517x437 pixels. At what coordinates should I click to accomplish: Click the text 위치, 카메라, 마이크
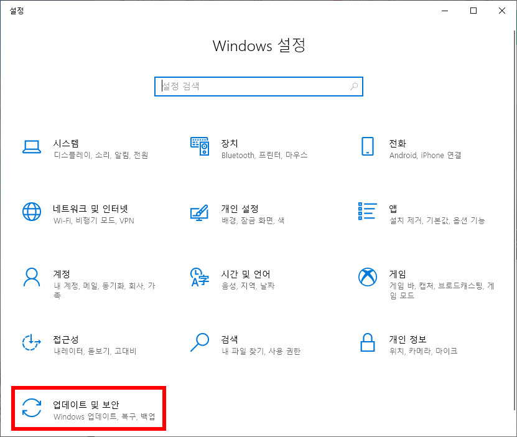pos(423,351)
